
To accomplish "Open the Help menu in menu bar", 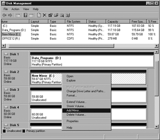I will [36, 9].
